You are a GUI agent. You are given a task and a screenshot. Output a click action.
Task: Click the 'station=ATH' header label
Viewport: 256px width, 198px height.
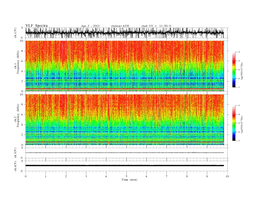120,26
